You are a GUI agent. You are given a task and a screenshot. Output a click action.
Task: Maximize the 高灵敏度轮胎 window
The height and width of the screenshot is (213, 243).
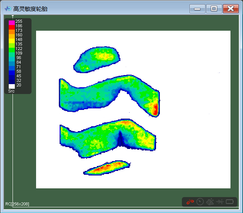(x=214, y=9)
